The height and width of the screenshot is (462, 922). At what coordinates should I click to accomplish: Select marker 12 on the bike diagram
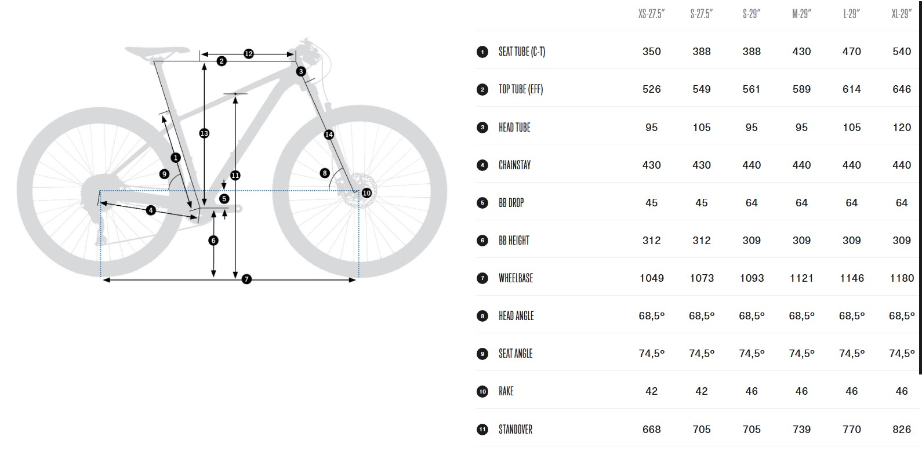248,54
